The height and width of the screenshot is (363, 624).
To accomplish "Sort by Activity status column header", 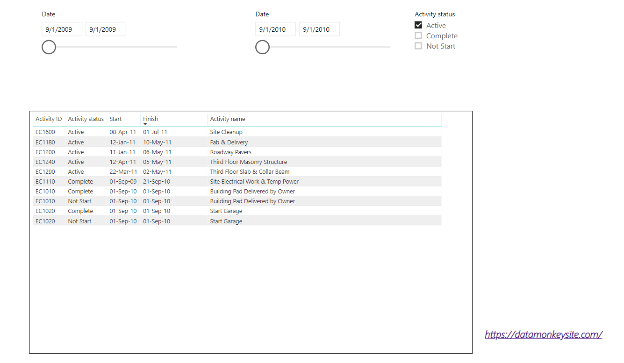I will point(86,119).
